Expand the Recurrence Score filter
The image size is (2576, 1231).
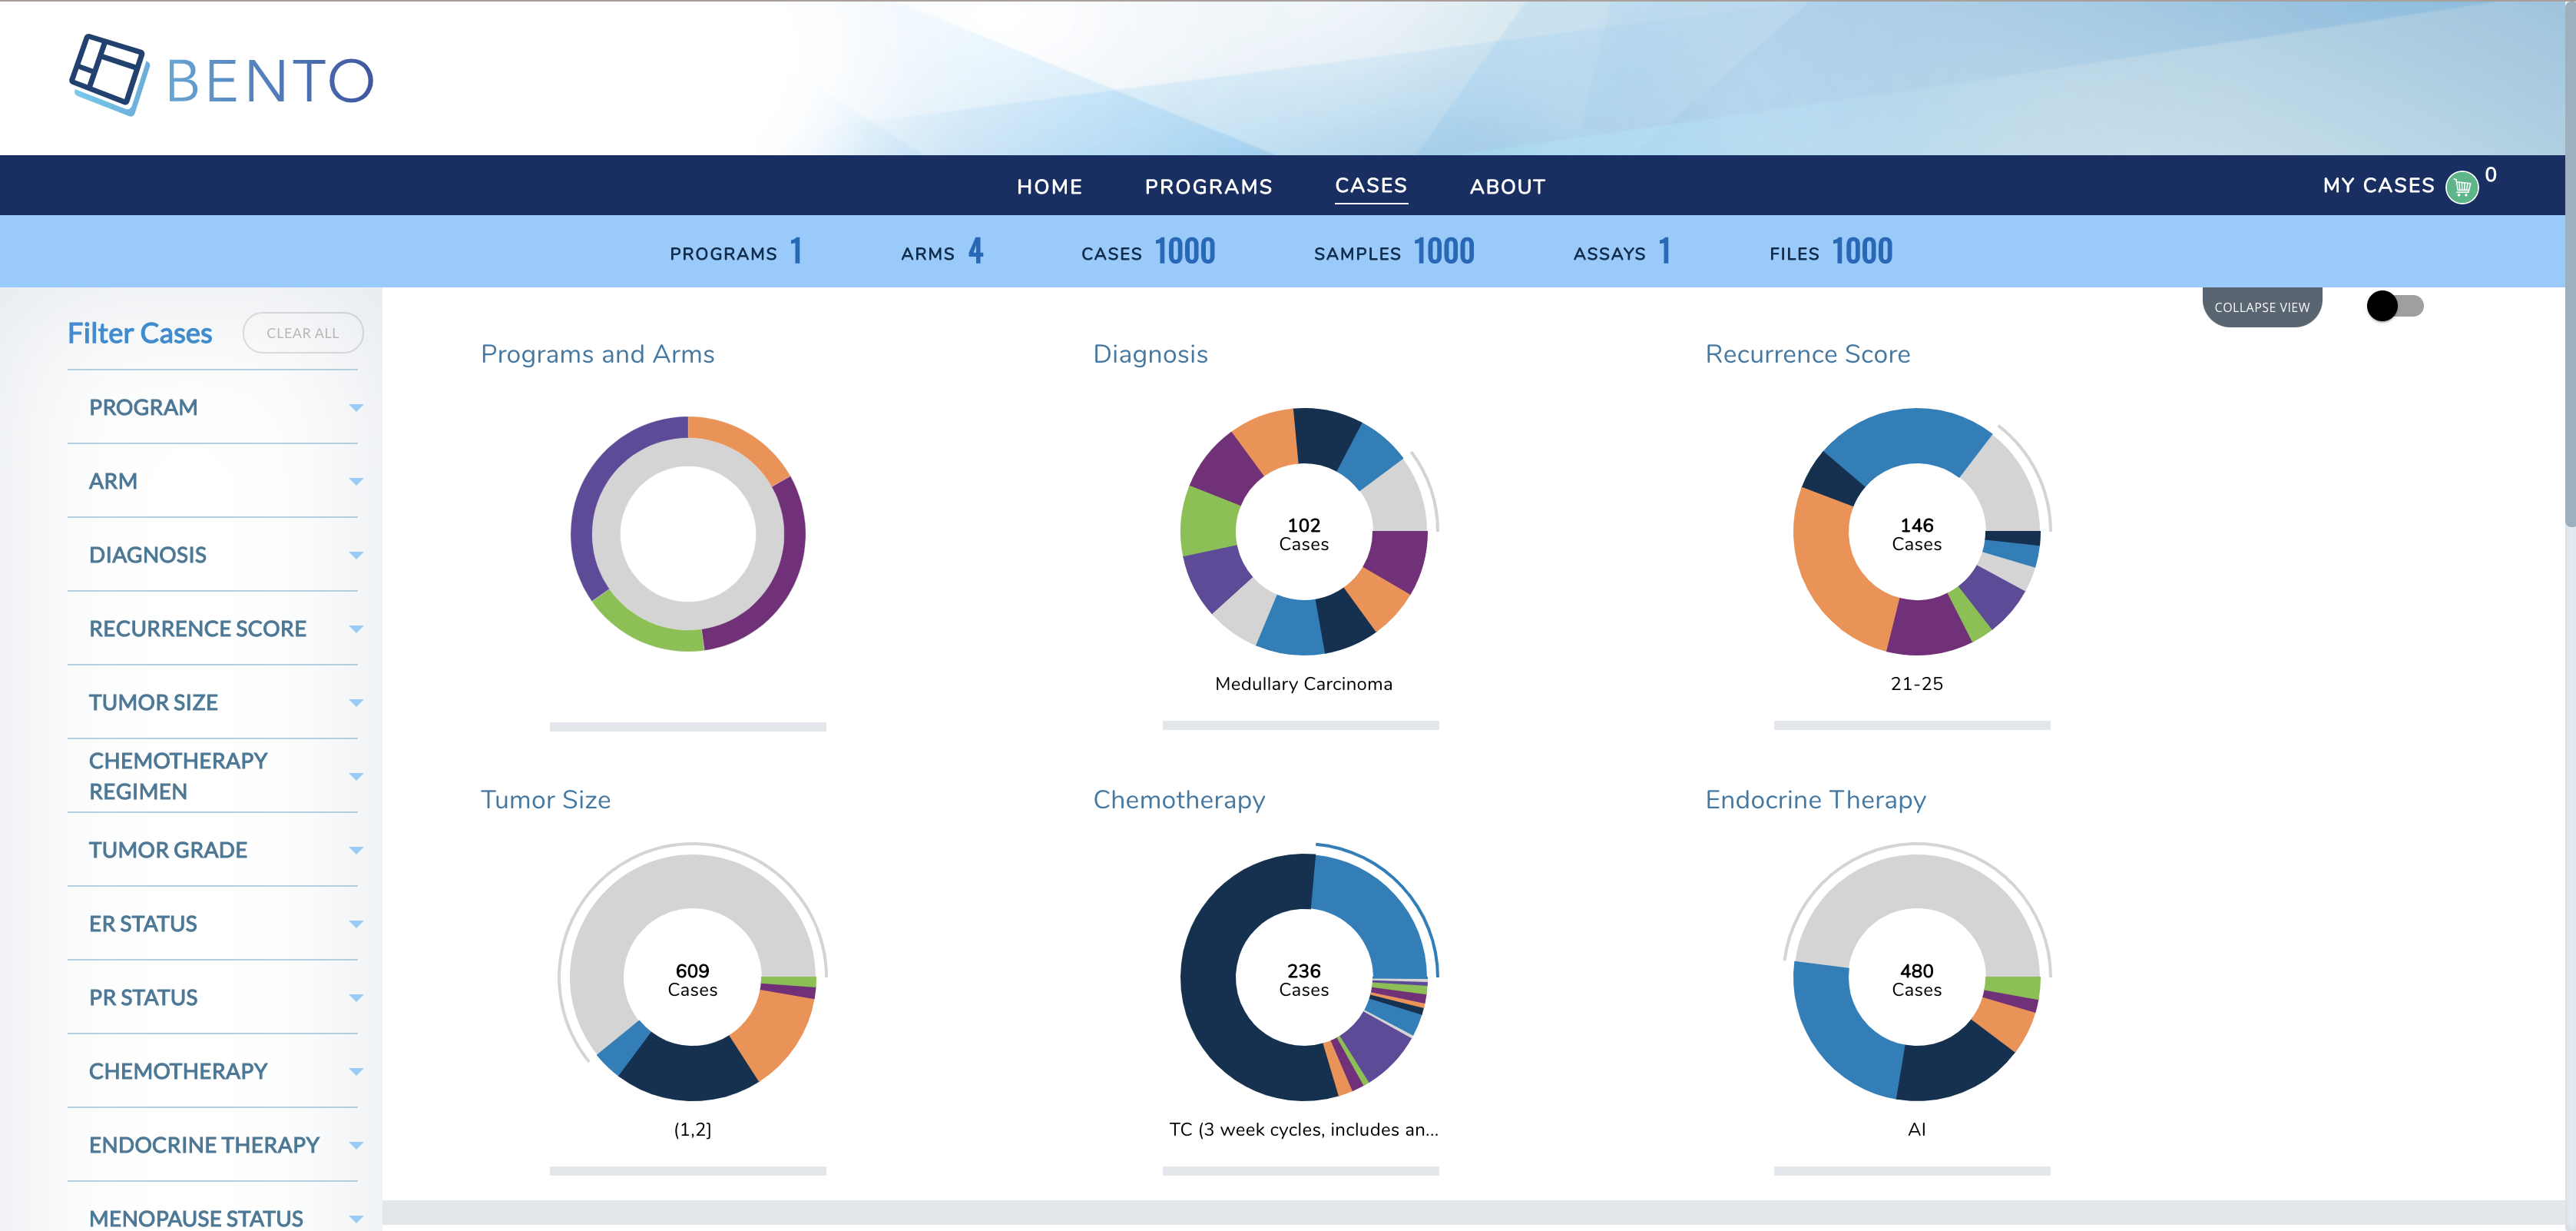coord(213,629)
